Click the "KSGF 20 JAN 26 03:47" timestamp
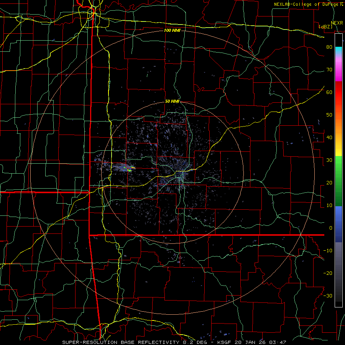Image resolution: width=345 pixels, height=345 pixels. coord(251,342)
